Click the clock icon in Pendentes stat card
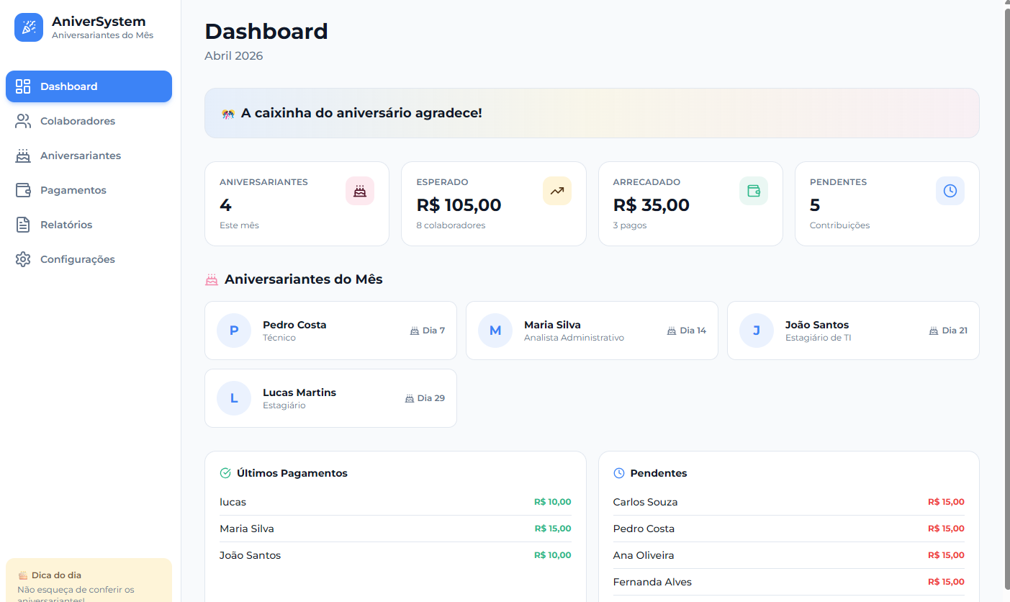This screenshot has height=602, width=1010. point(950,191)
